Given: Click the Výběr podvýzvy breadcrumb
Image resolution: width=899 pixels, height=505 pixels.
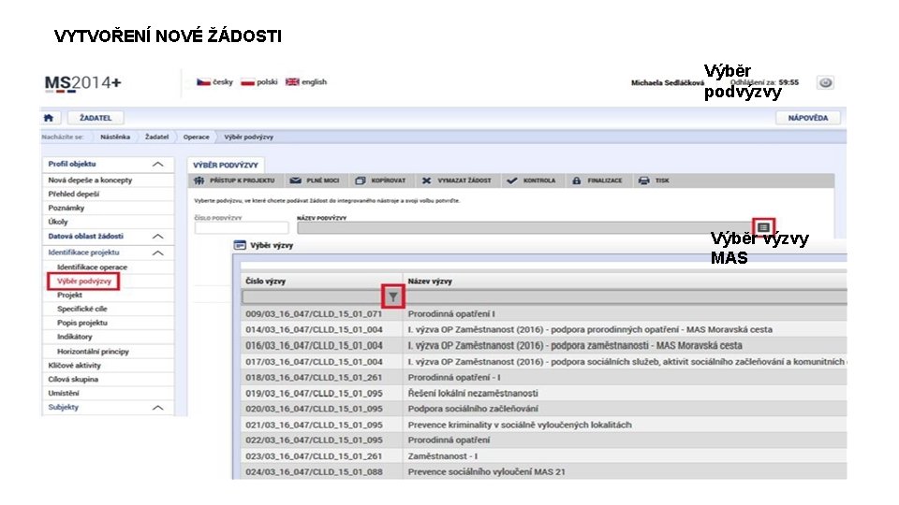Looking at the screenshot, I should 248,137.
